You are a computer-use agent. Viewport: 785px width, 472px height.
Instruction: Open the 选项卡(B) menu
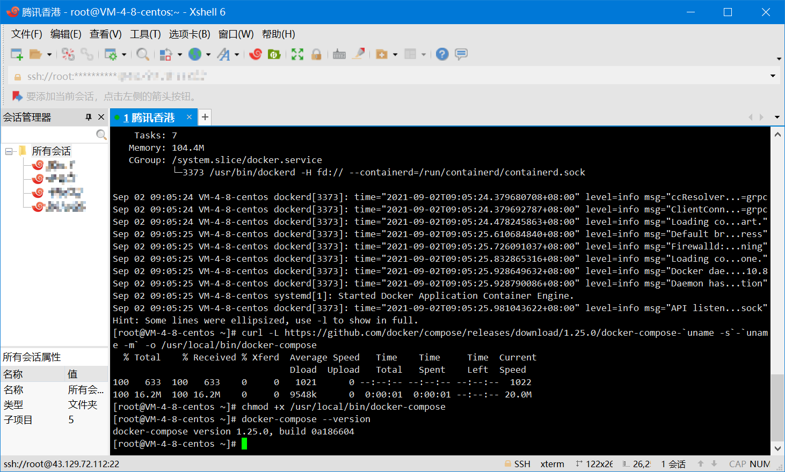tap(190, 34)
